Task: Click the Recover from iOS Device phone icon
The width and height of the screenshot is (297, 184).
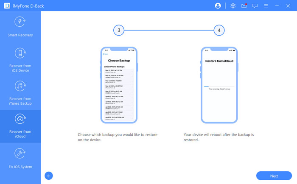Action: pos(20,53)
